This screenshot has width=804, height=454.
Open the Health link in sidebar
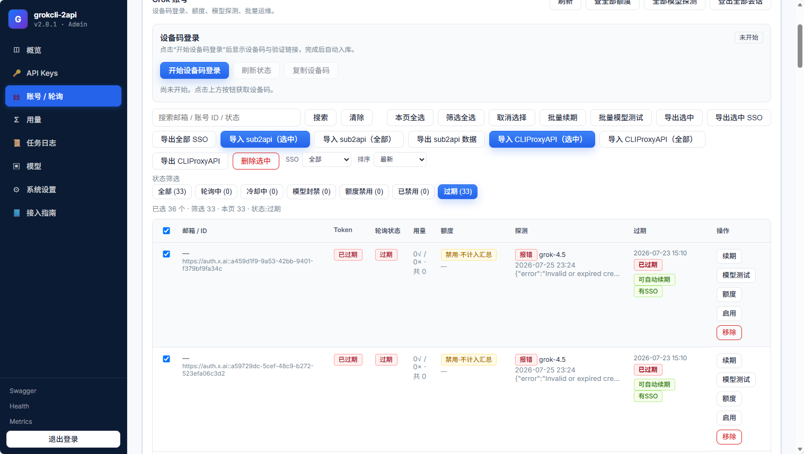[x=19, y=406]
